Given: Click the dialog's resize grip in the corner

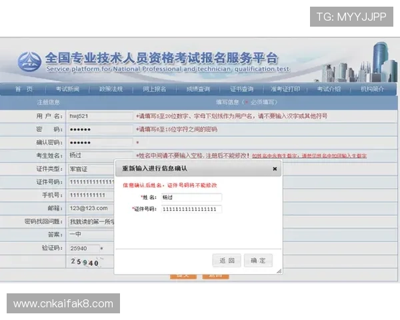Looking at the screenshot, I should click(x=279, y=271).
